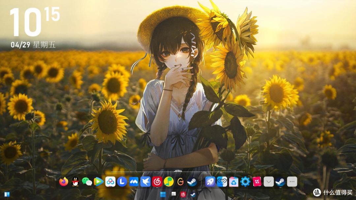Open Steam icon next to orange G icon

pyautogui.click(x=192, y=182)
